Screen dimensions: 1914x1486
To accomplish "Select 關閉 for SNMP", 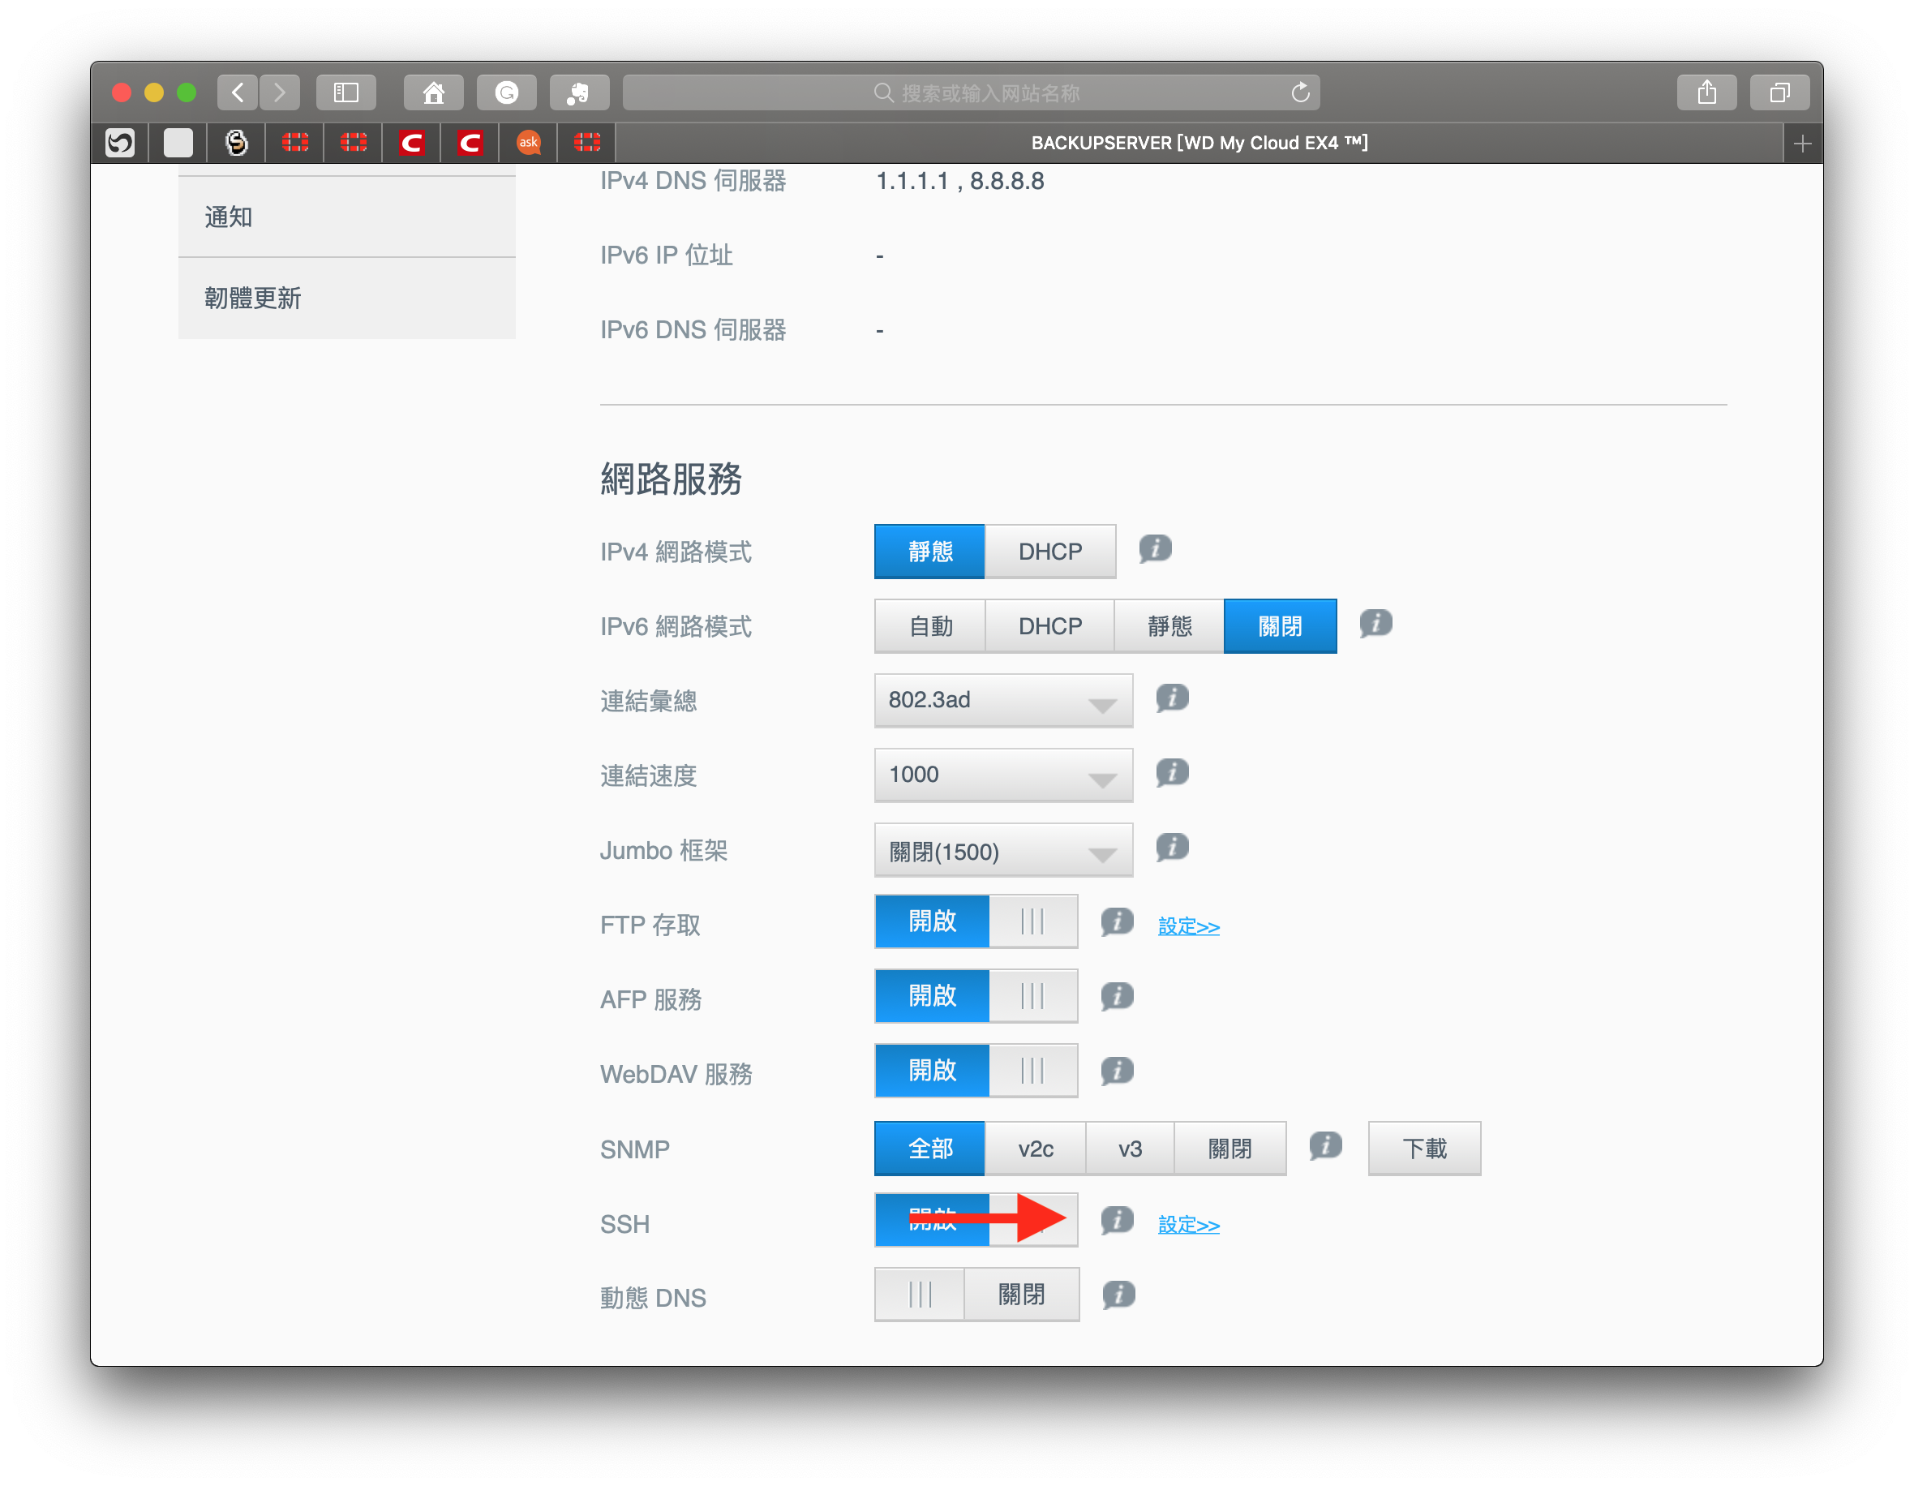I will 1230,1149.
